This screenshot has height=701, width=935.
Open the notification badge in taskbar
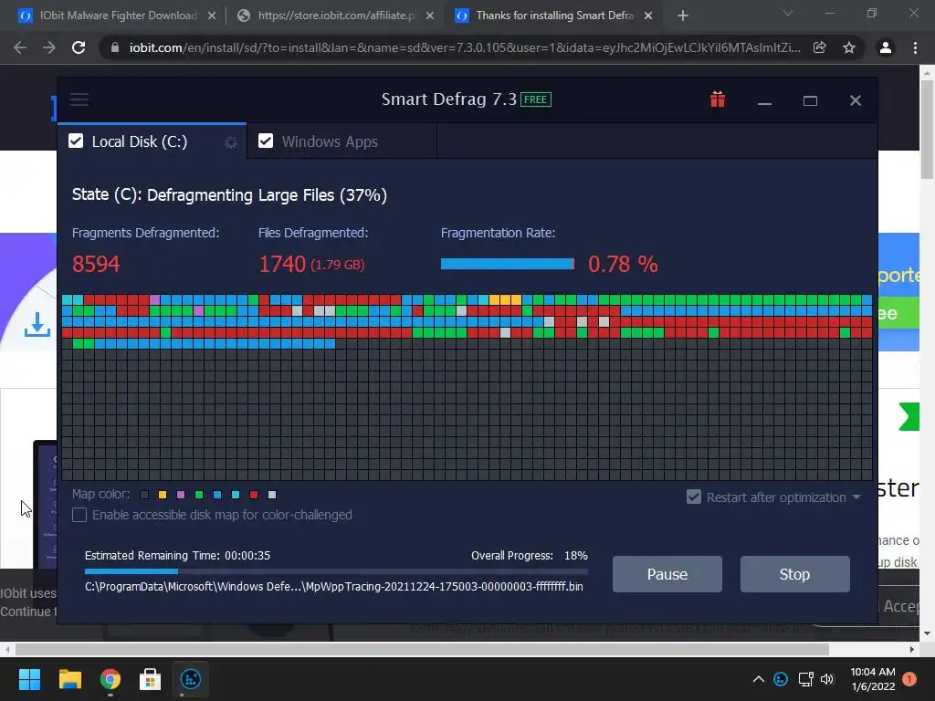909,679
